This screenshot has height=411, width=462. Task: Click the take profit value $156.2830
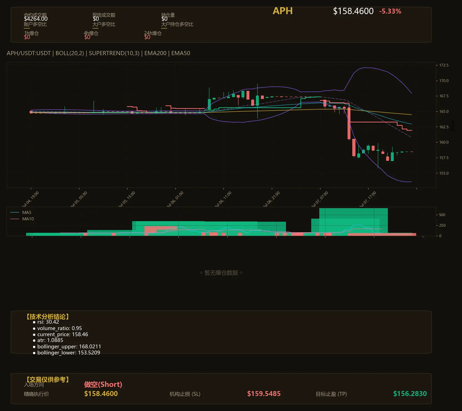point(410,394)
